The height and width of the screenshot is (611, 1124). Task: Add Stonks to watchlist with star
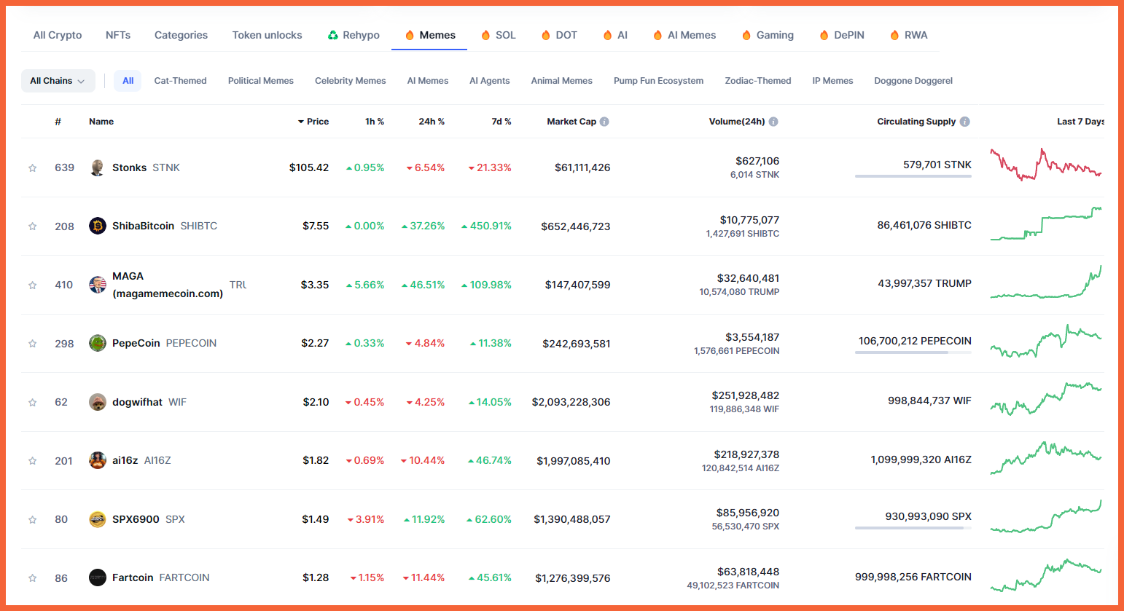[x=33, y=168]
